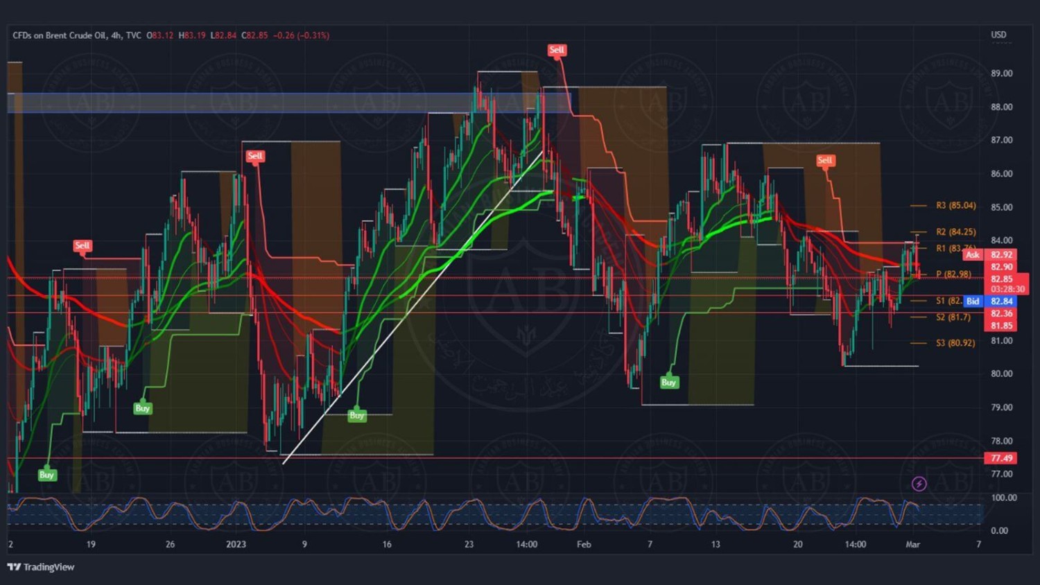Image resolution: width=1040 pixels, height=585 pixels.
Task: Select the 82.36 red price tag
Action: coord(1001,313)
